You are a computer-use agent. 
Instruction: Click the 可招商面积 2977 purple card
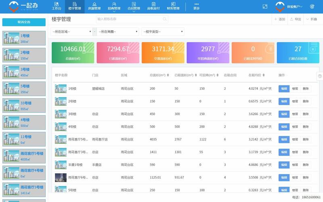[x=208, y=53]
